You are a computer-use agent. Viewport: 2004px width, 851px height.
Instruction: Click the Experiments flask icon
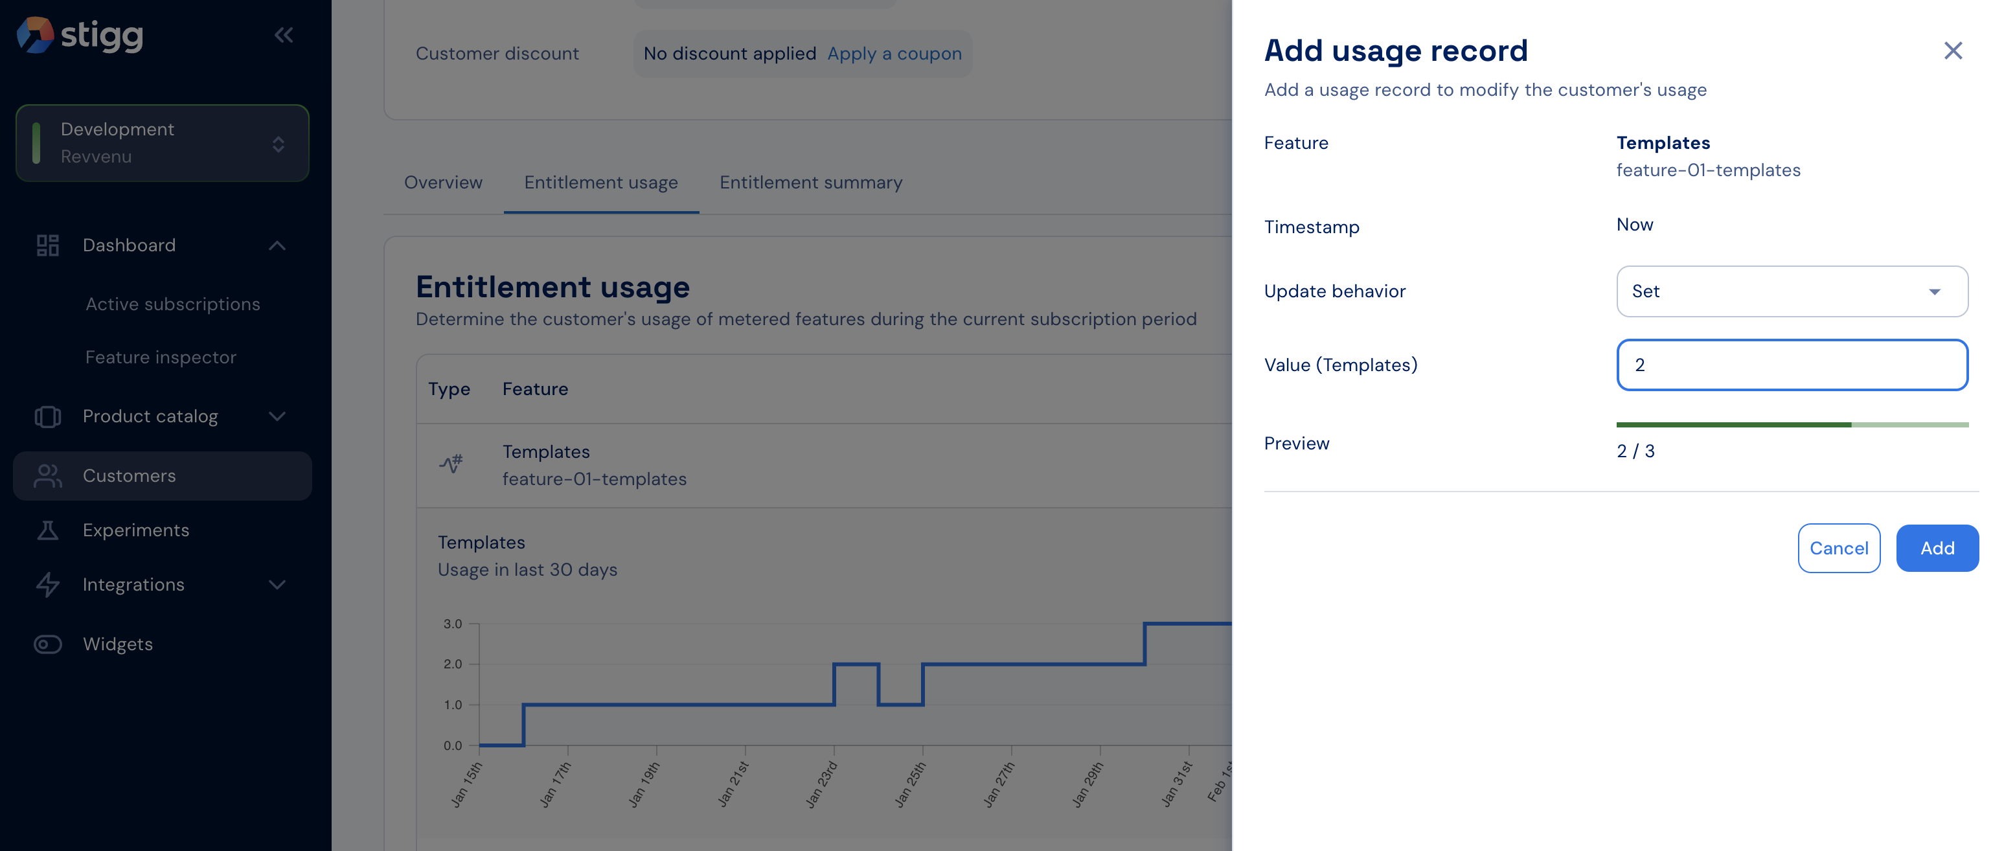coord(47,530)
